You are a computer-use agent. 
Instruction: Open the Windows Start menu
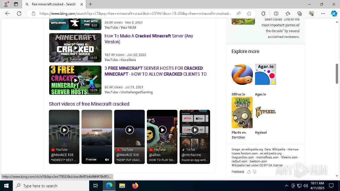tap(6, 186)
